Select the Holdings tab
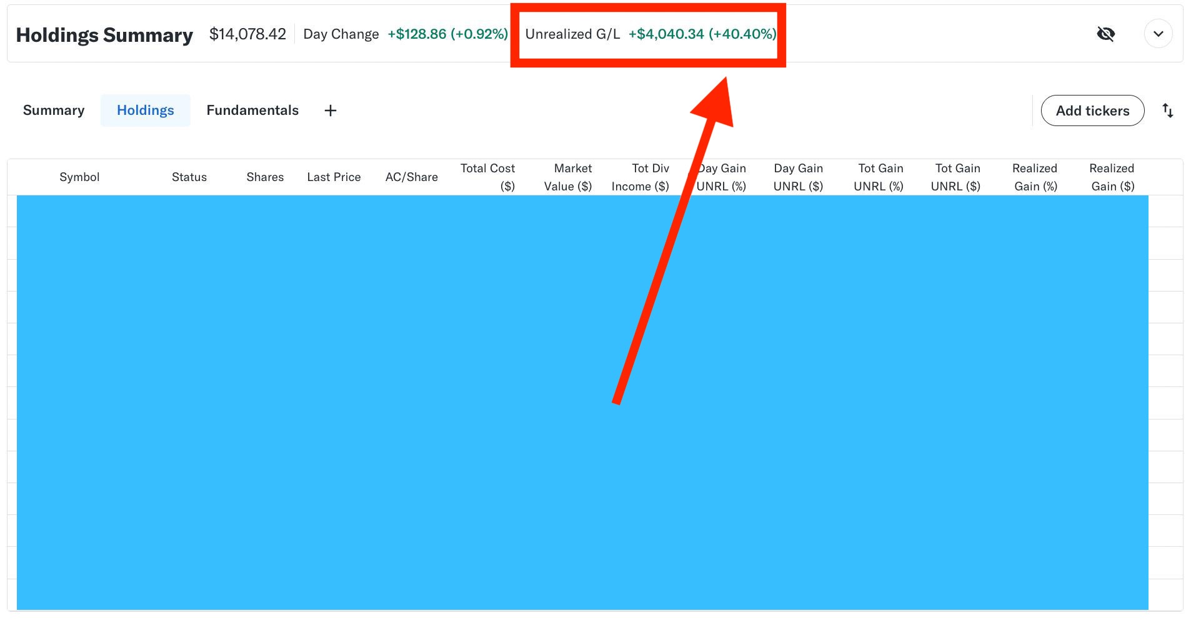1191x623 pixels. pos(145,110)
